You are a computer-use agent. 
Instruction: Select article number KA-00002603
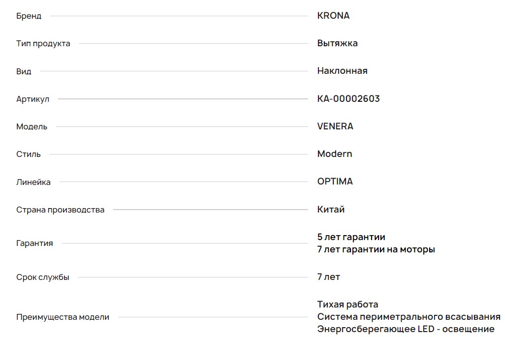coord(348,99)
